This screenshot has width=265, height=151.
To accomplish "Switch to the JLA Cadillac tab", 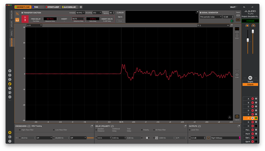I will coord(70,7).
